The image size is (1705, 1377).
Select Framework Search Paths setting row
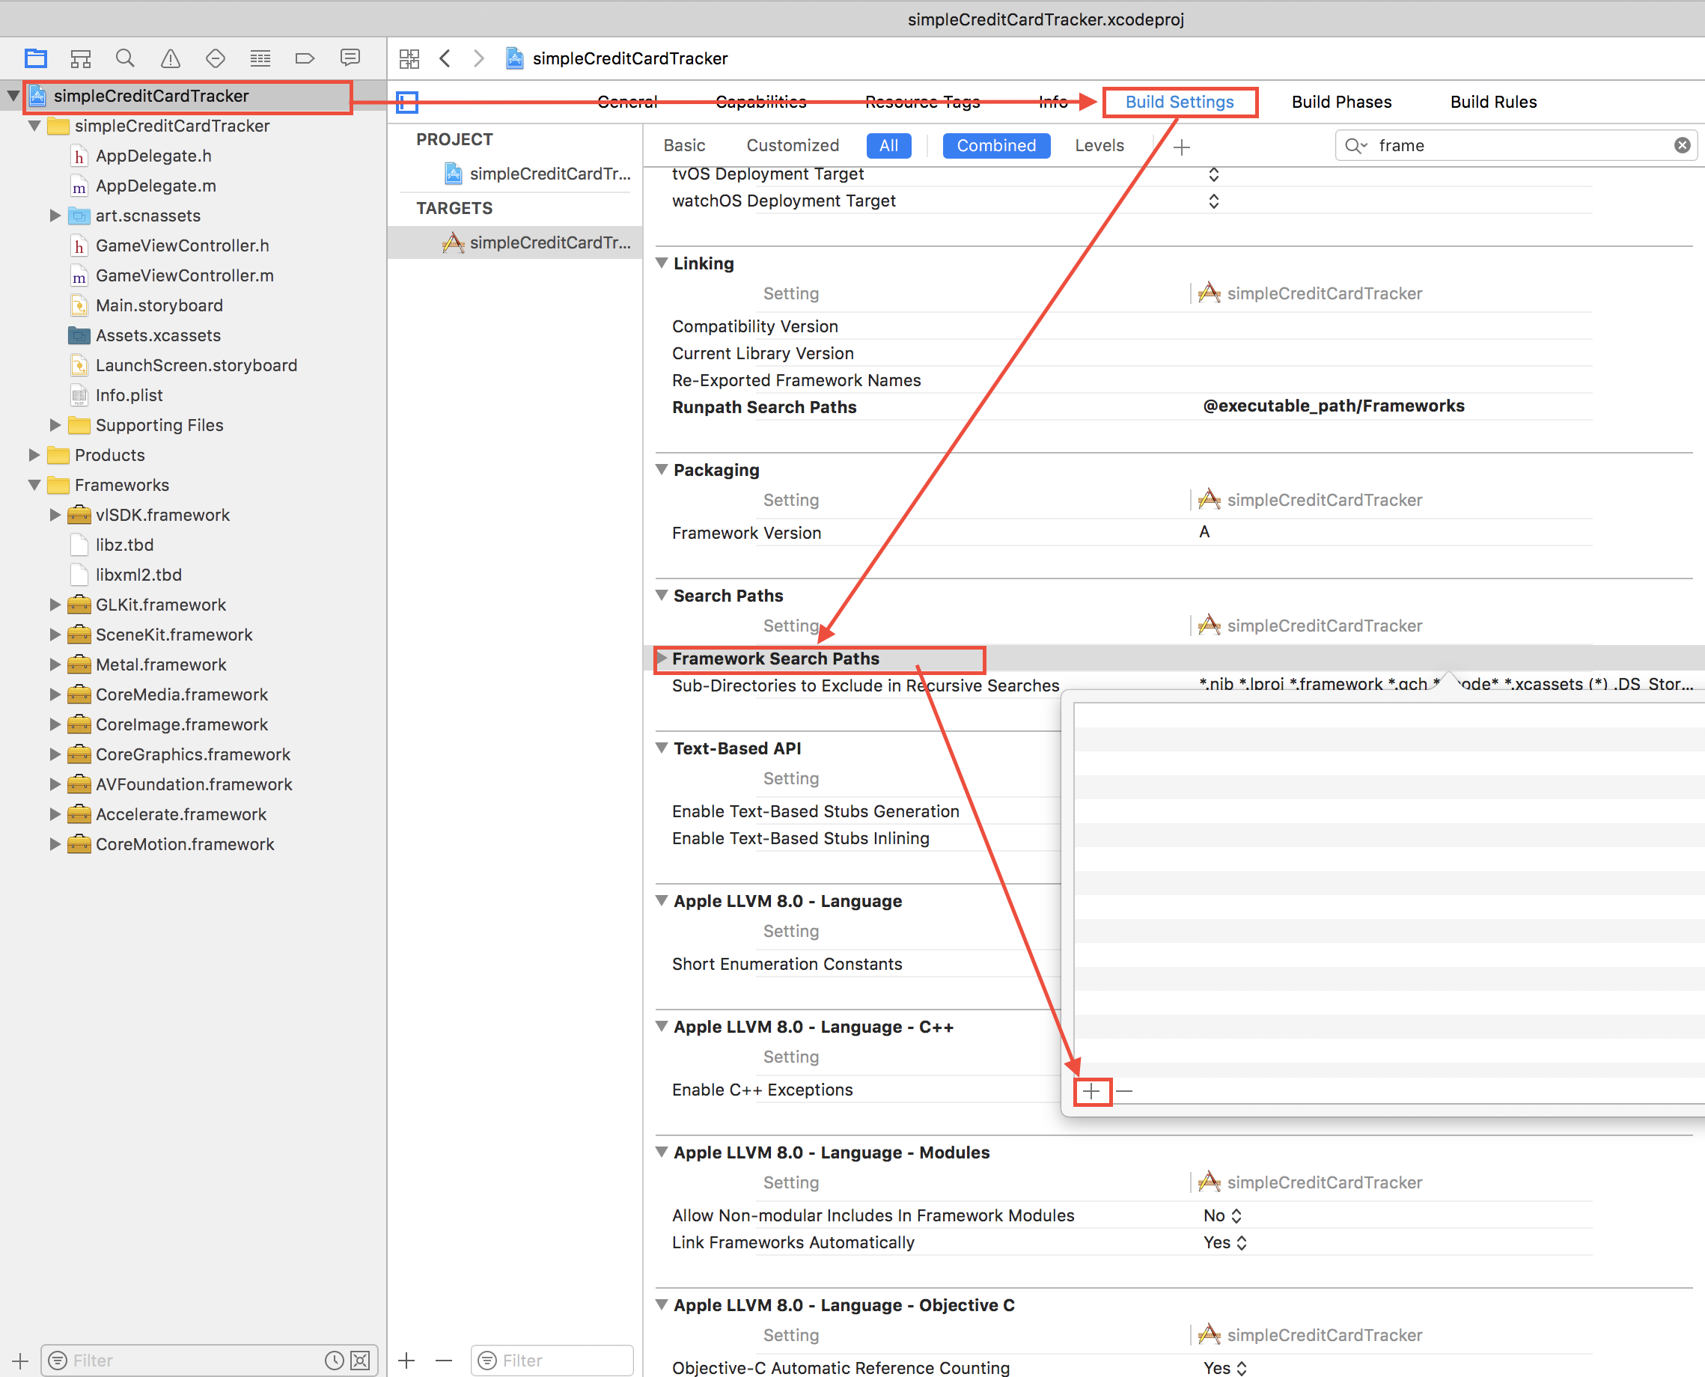click(775, 659)
